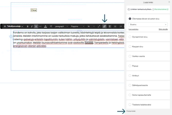Open the Etusivu page dropdown

(x=148, y=25)
